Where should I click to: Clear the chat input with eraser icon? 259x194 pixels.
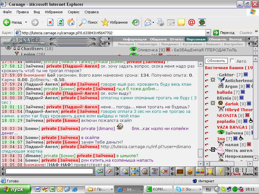[x=109, y=171]
